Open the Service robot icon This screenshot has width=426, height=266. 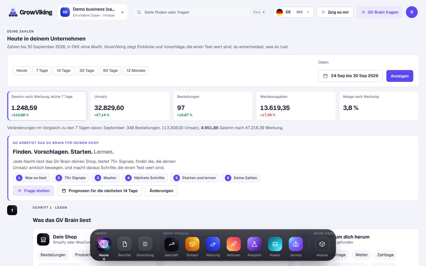tap(296, 244)
